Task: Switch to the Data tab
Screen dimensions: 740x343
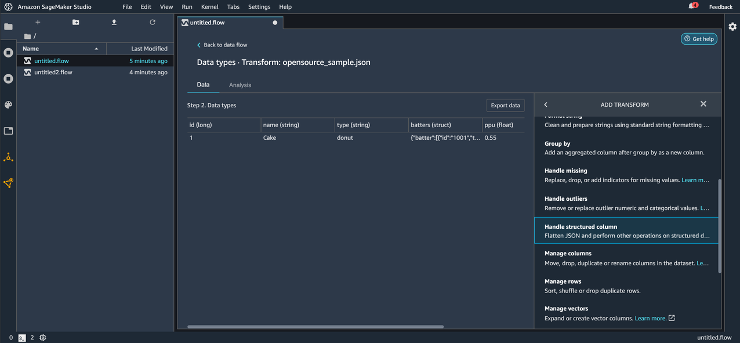Action: point(203,85)
